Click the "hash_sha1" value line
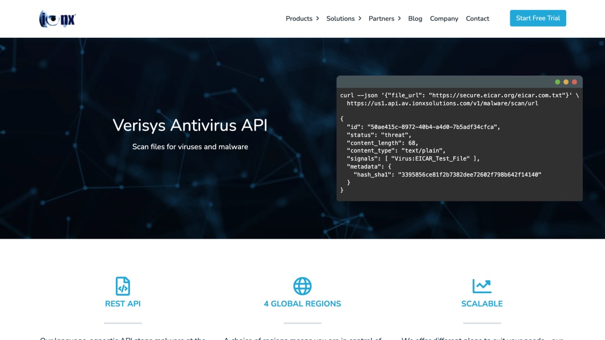 click(447, 174)
